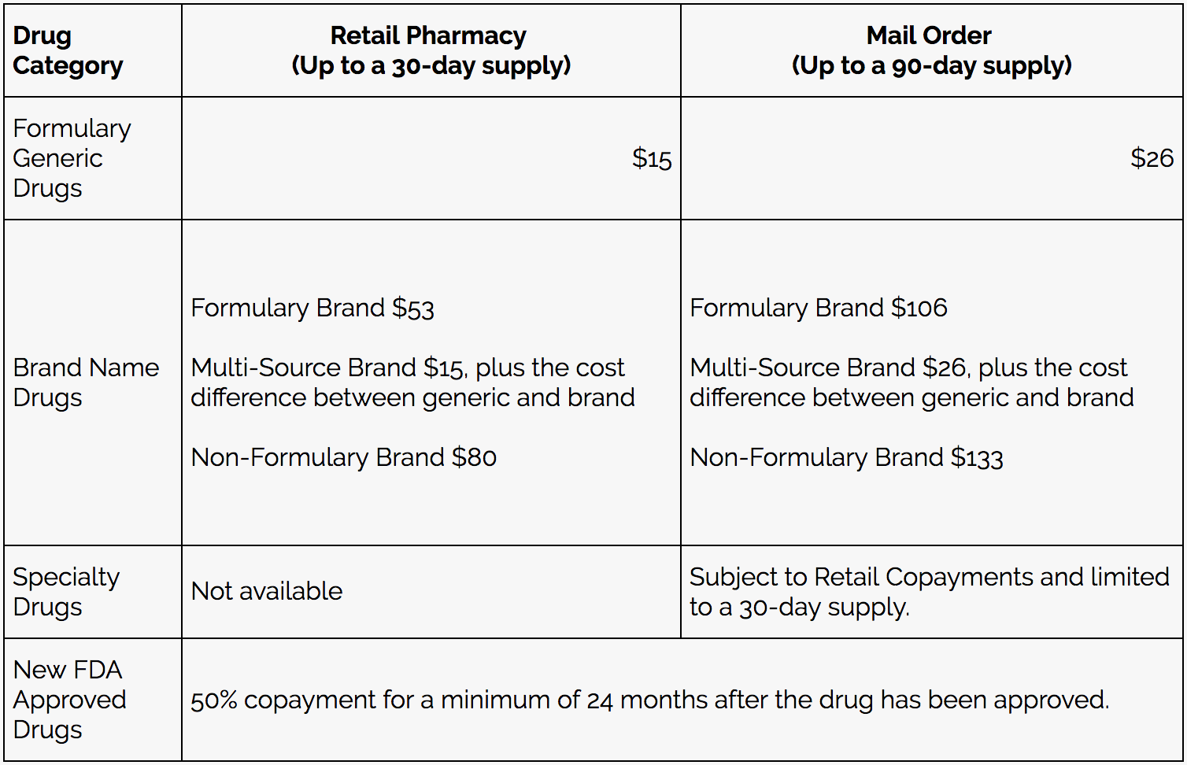Select the "(Up to a 30-day supply)" subtitle

click(431, 65)
